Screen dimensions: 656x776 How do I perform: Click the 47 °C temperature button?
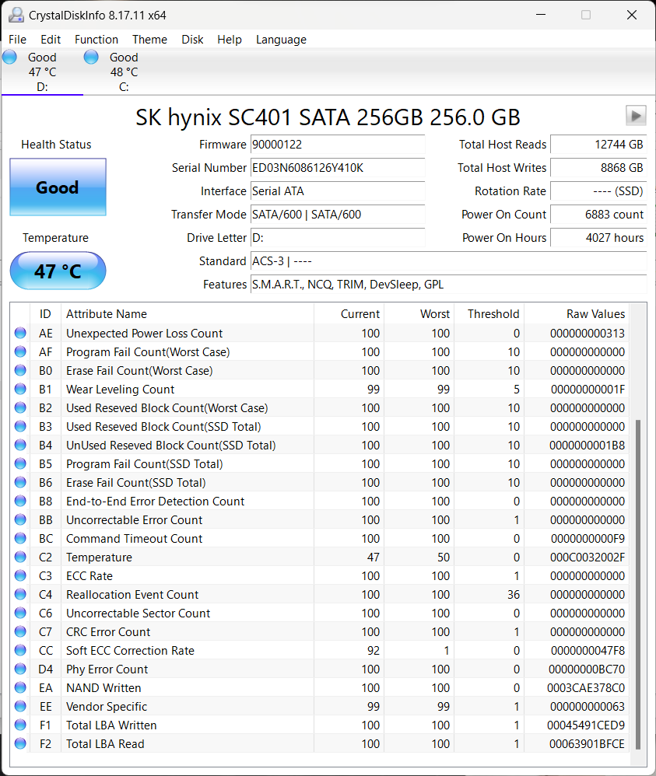(58, 271)
